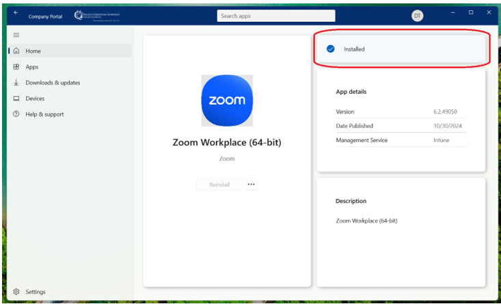The image size is (501, 304).
Task: Click the App details heading
Action: point(351,92)
